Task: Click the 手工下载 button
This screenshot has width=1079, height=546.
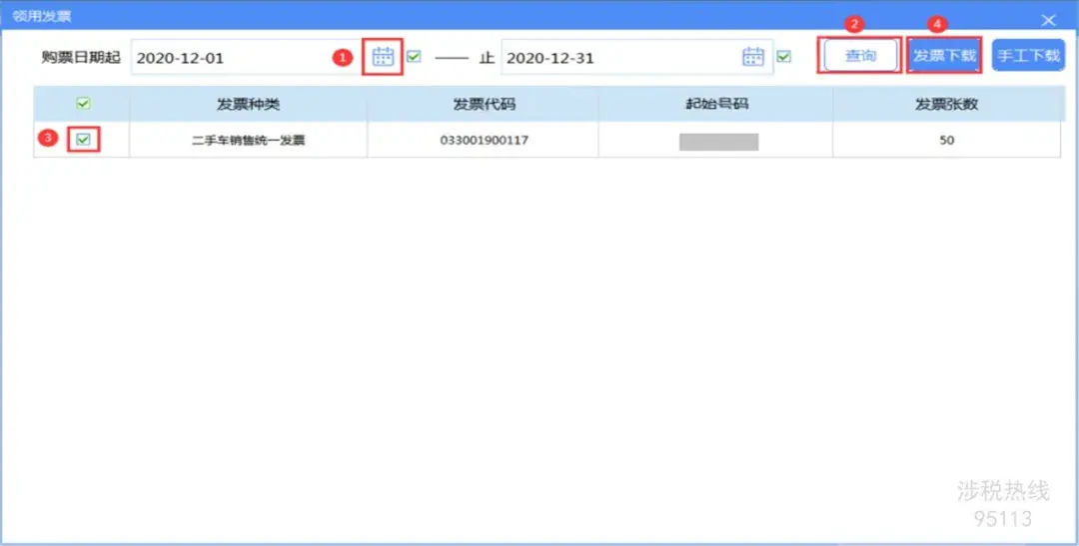Action: coord(1028,56)
